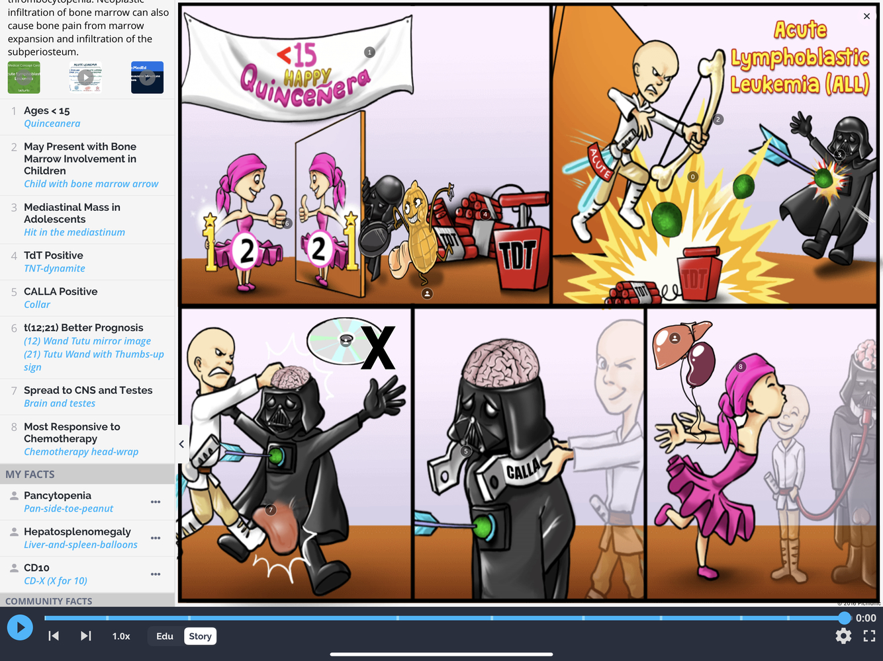Click hotspot 3 on Darth Vader's chest
Screen dimensions: 883x661
tap(839, 155)
